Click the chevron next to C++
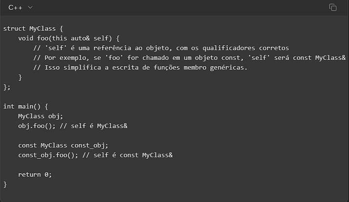The height and width of the screenshot is (202, 349). (30, 7)
